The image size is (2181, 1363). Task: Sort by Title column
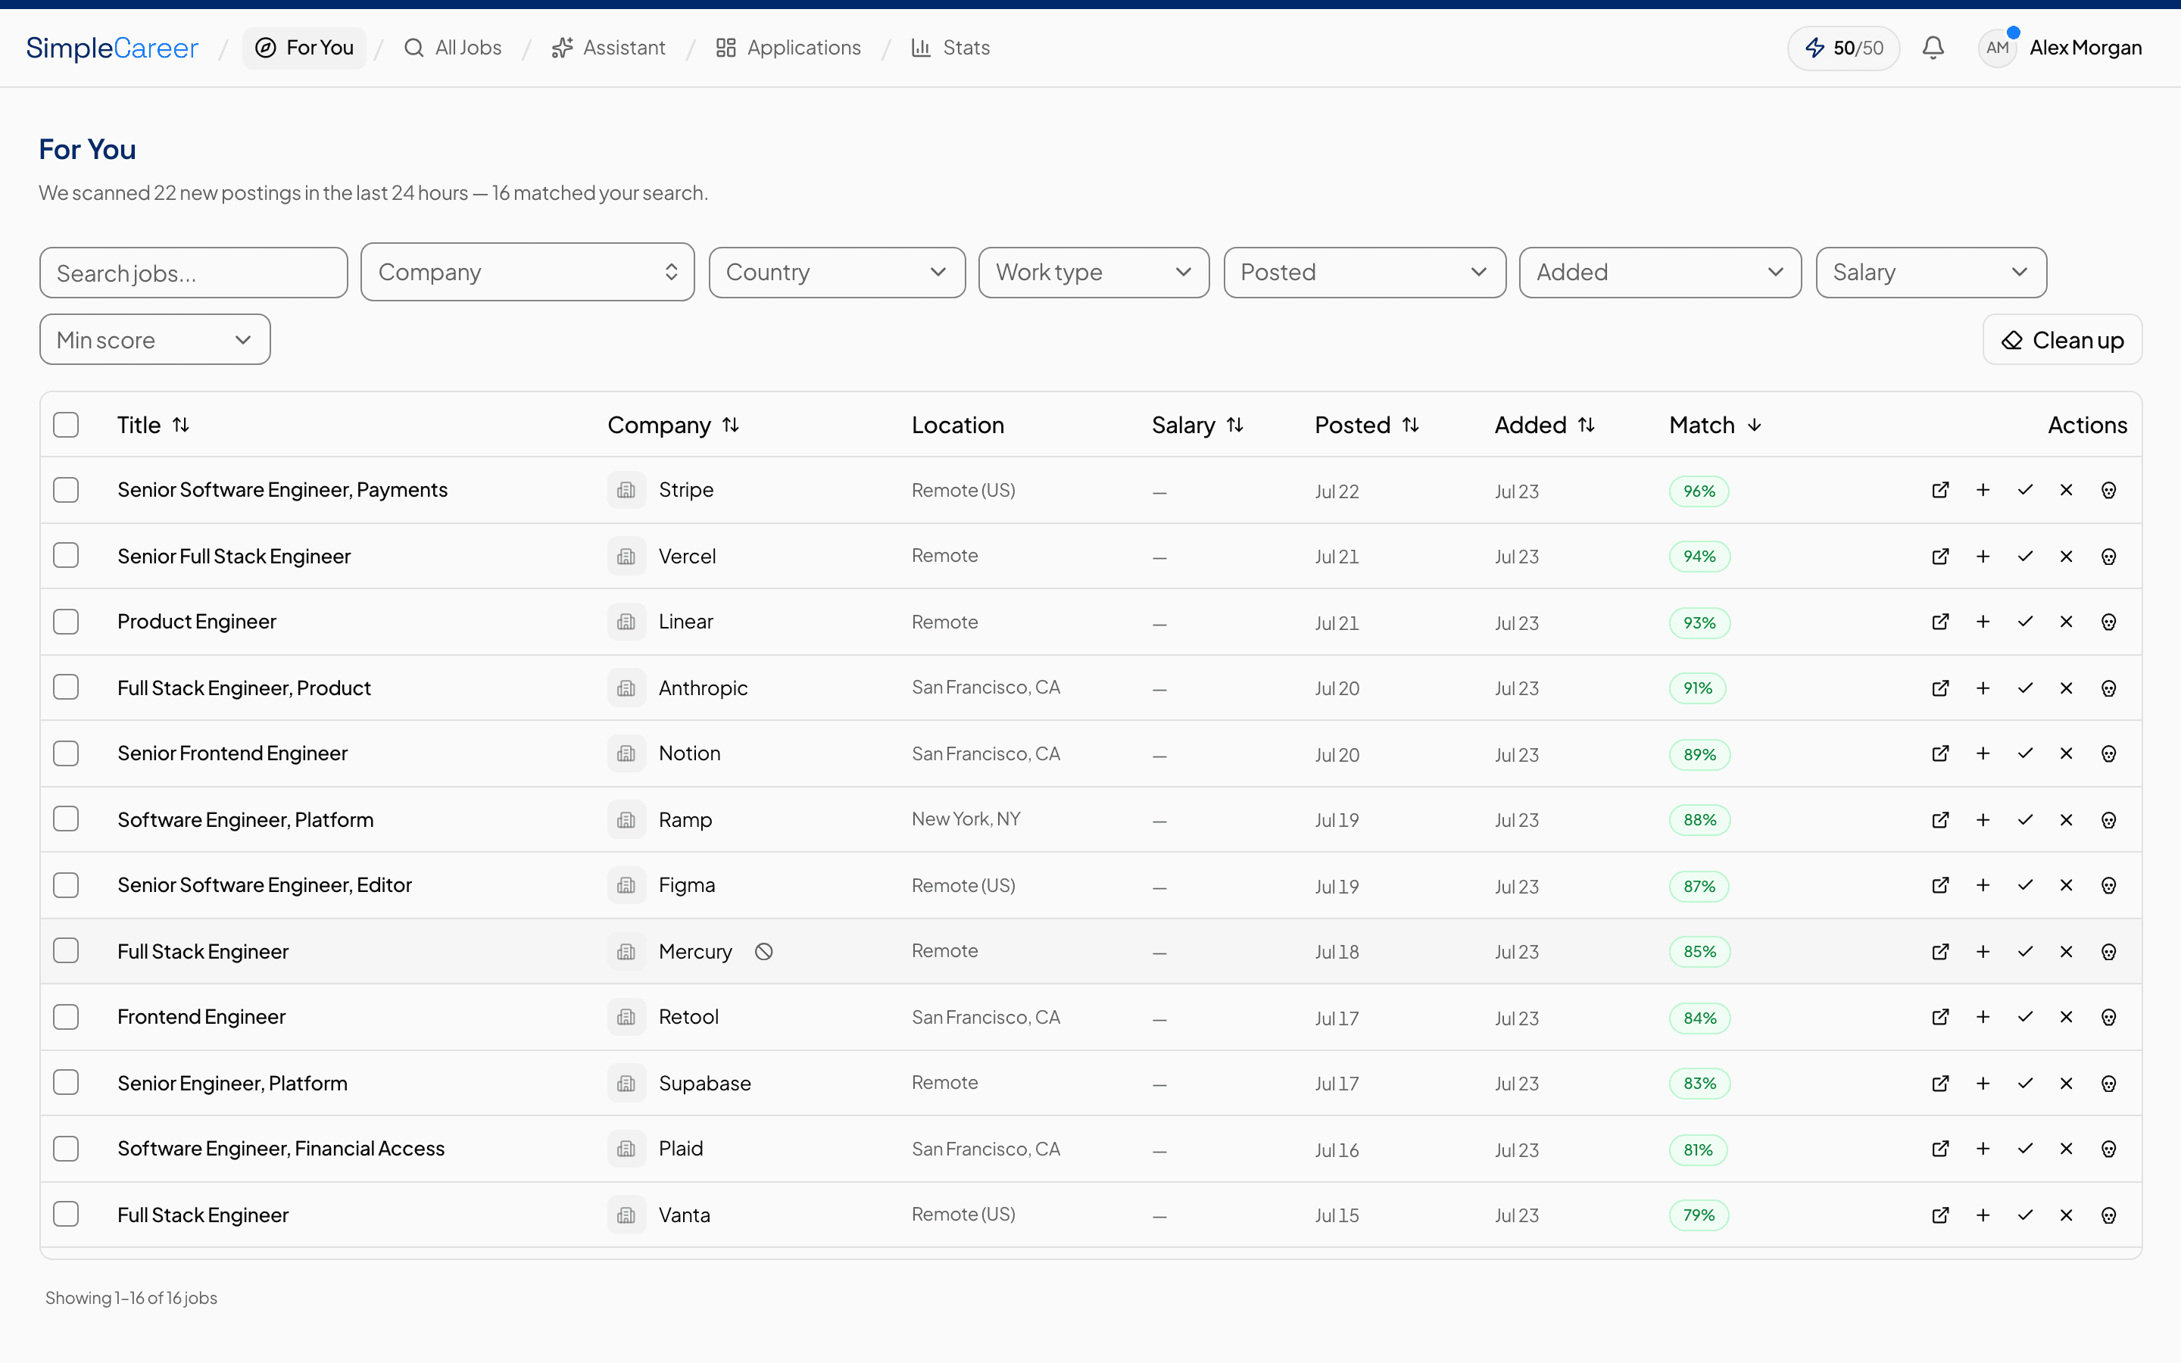point(153,425)
